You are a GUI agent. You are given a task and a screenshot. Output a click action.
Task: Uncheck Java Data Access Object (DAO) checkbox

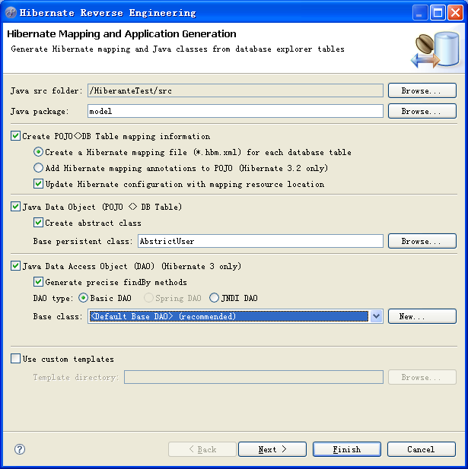(x=15, y=265)
